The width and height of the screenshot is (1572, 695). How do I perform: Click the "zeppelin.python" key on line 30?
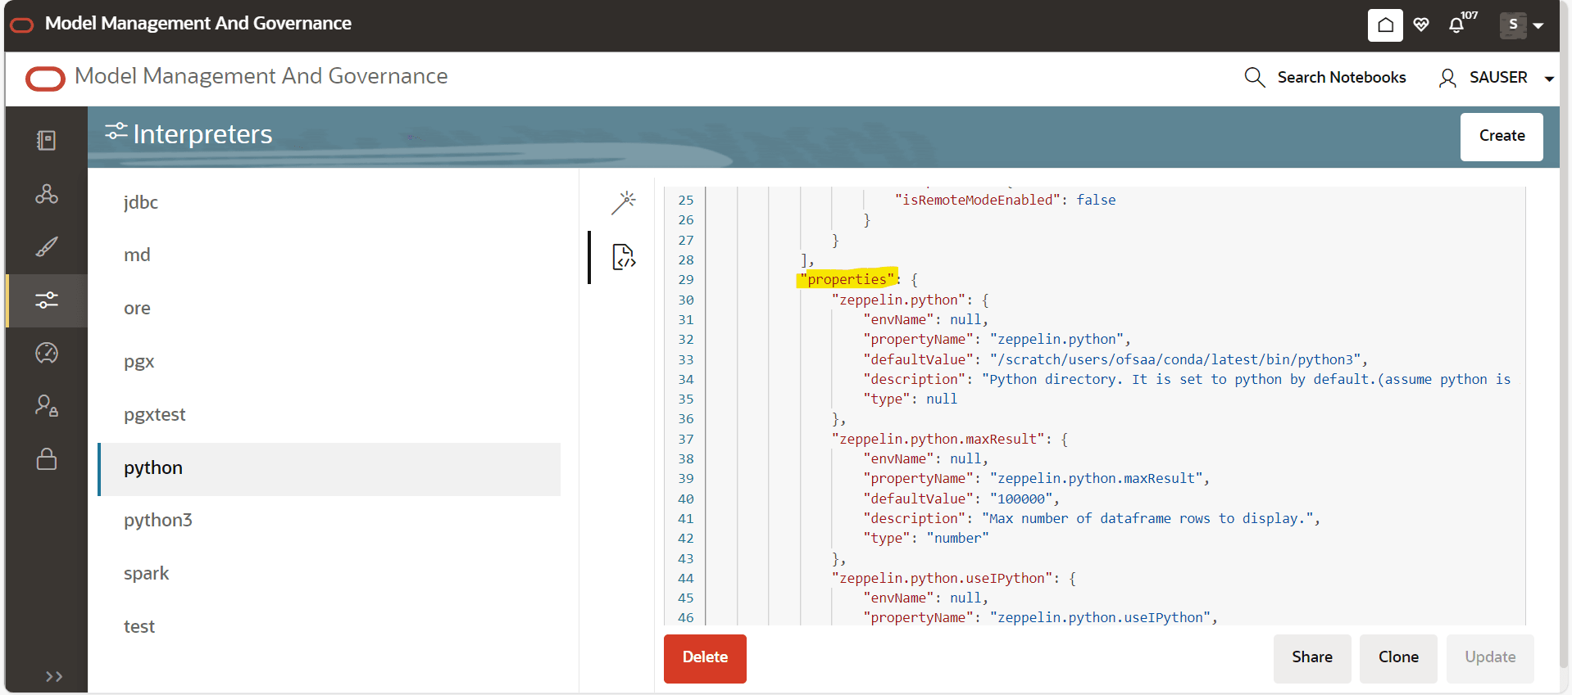click(902, 300)
